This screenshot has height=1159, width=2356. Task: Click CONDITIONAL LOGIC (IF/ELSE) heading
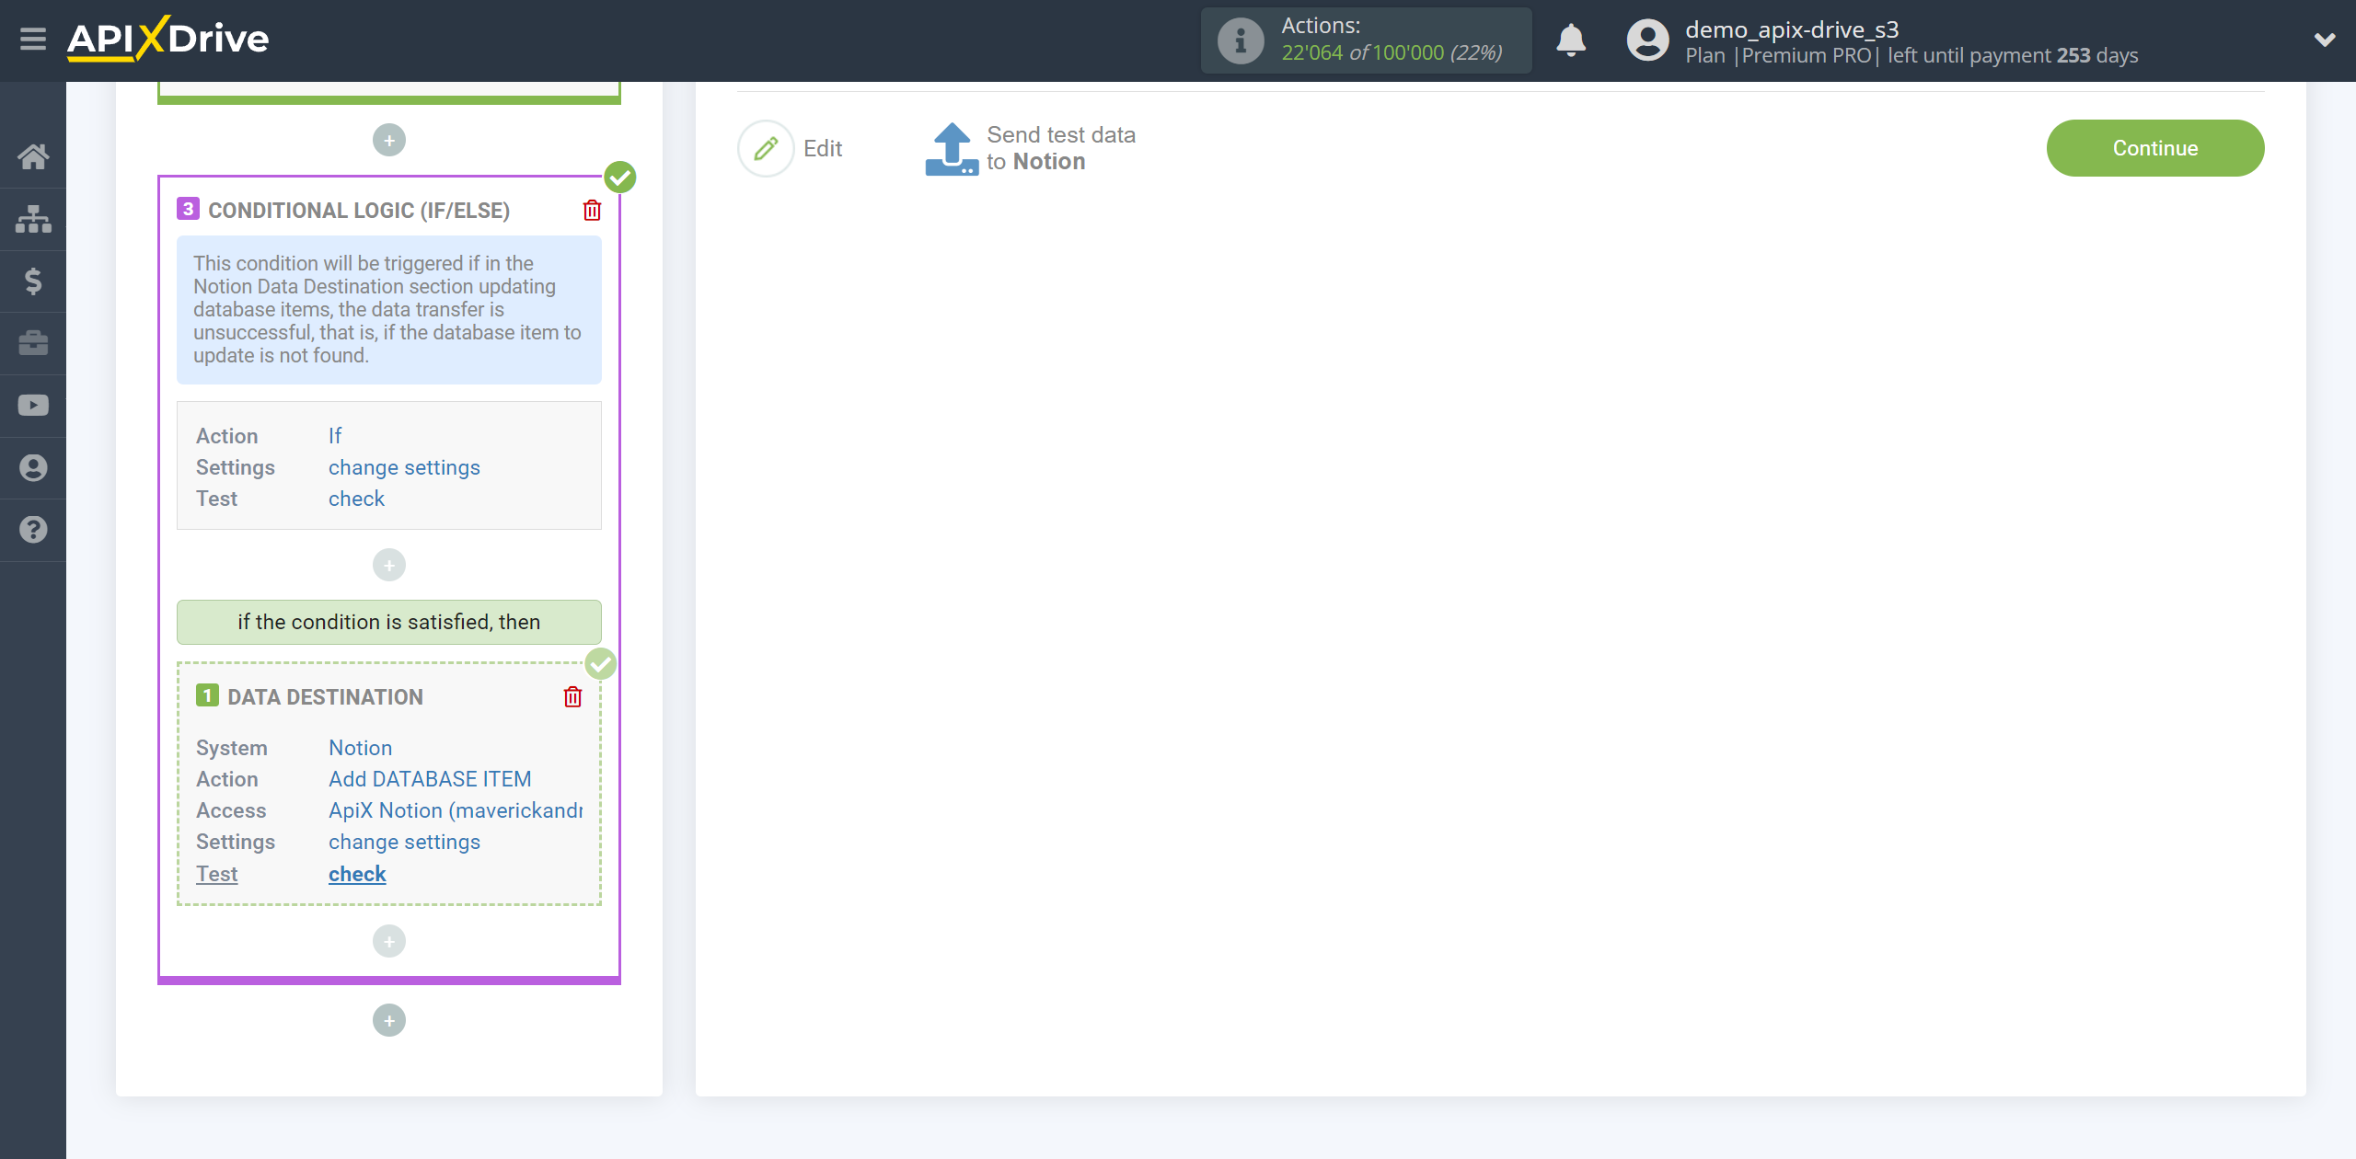pyautogui.click(x=359, y=211)
